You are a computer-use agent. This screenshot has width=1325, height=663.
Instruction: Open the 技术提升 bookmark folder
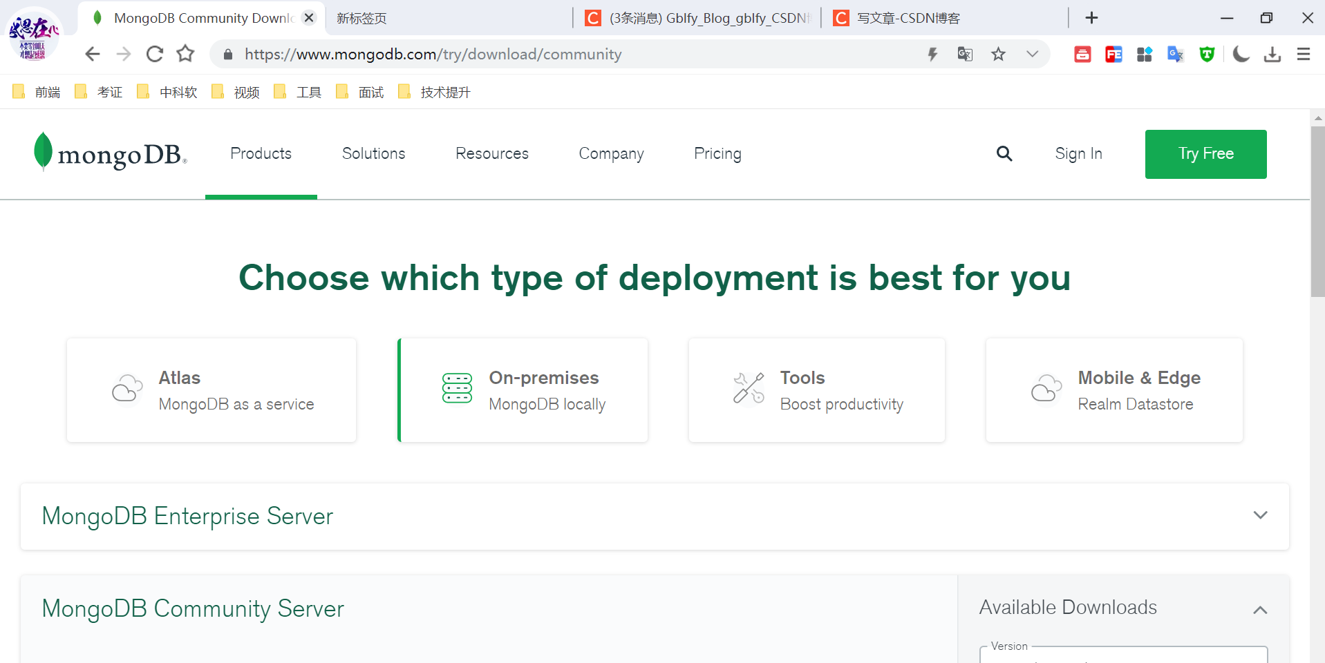point(435,92)
